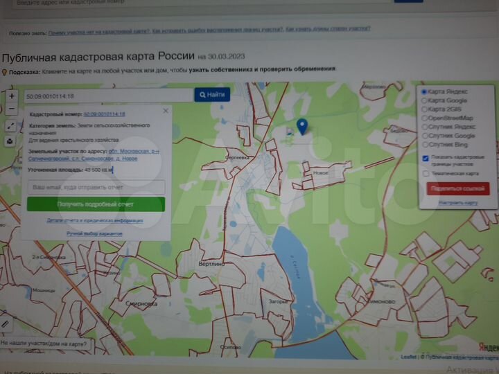
Task: Click the blue location pin marker
Action: (x=302, y=127)
